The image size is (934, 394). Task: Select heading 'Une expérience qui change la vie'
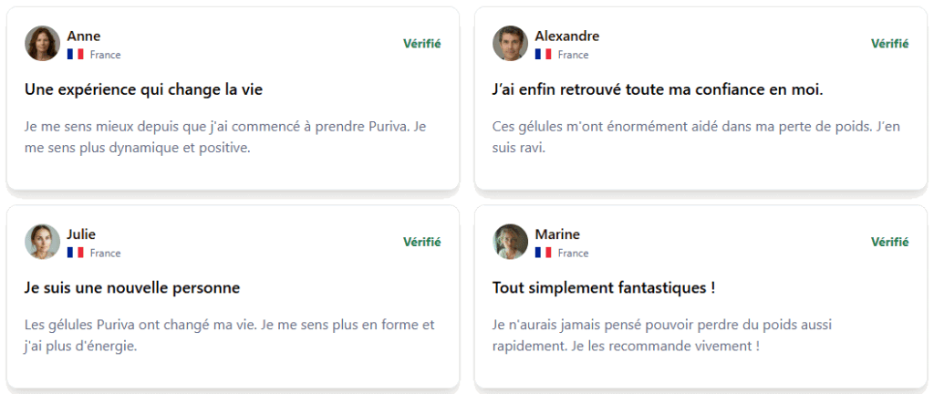(143, 90)
